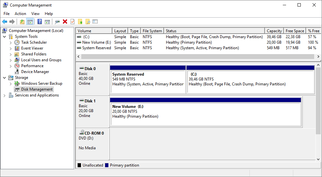Click the Disk 1 label panel

(92, 112)
